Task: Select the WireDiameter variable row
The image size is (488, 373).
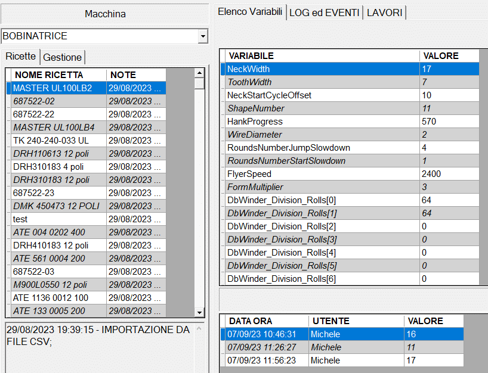Action: pyautogui.click(x=255, y=135)
